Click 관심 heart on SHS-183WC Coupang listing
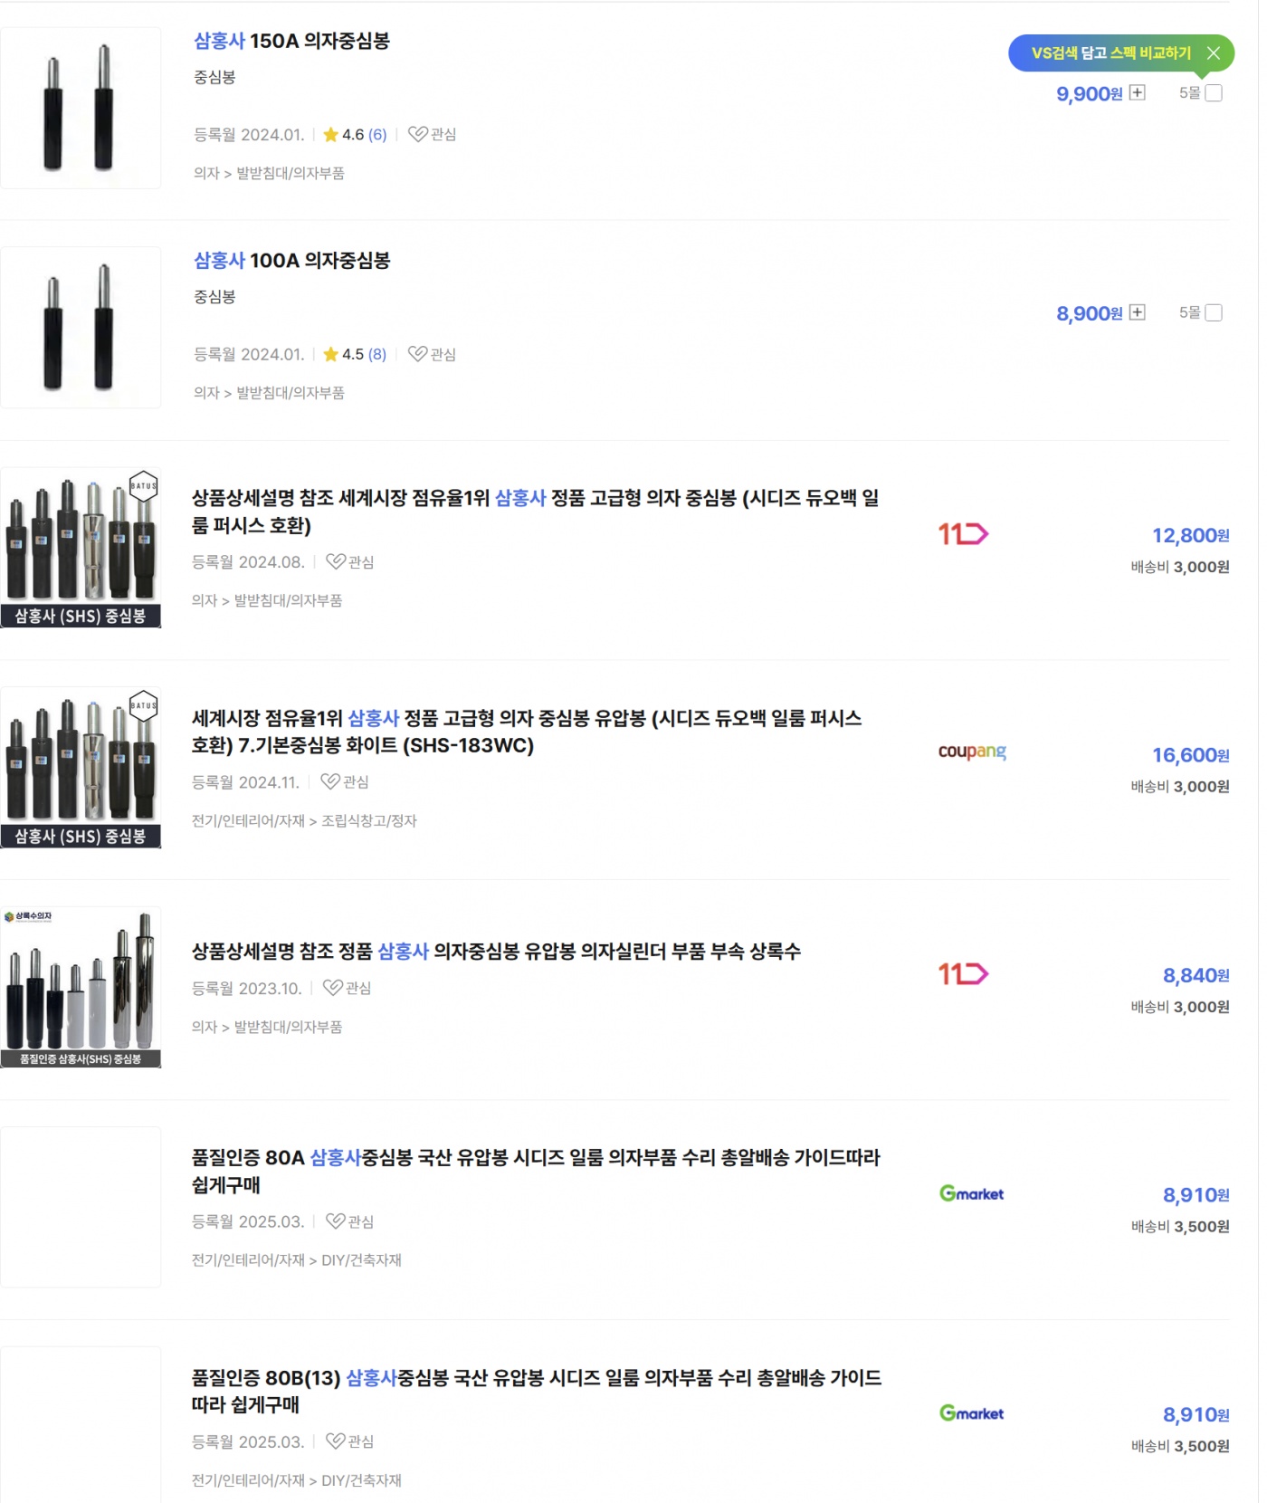Viewport: 1267px width, 1503px height. pos(331,782)
